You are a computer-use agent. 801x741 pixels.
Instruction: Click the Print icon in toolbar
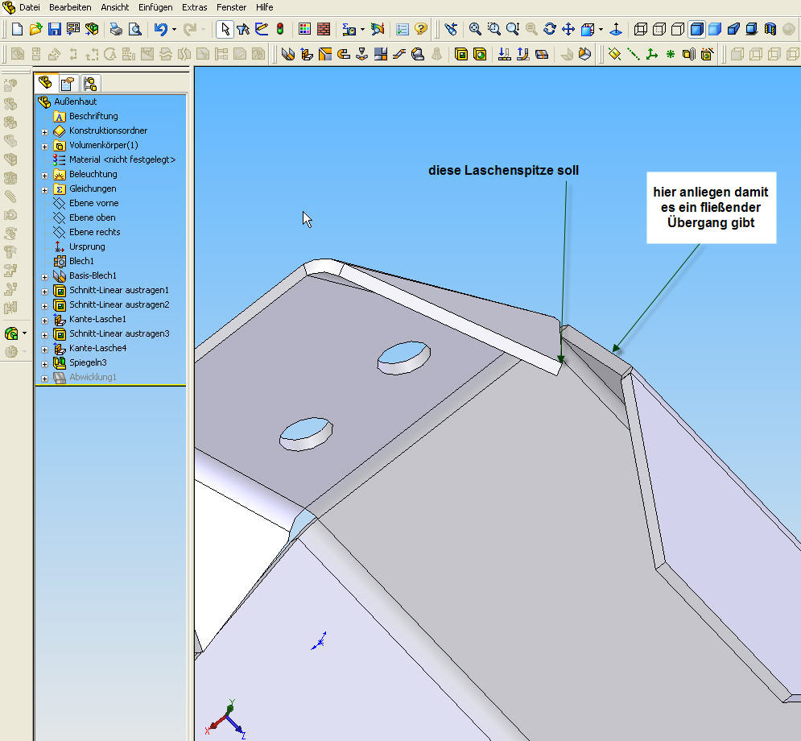[117, 30]
